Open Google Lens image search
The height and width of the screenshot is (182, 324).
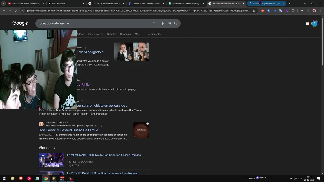coord(169,23)
